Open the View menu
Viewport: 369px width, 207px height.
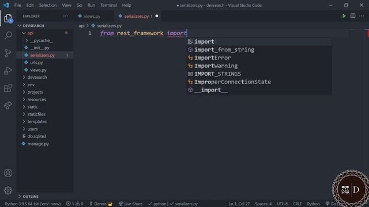click(x=67, y=5)
